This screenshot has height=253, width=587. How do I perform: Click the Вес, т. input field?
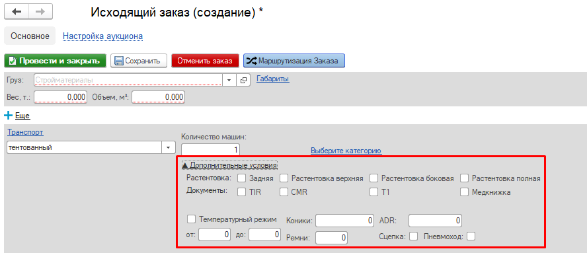tap(61, 97)
